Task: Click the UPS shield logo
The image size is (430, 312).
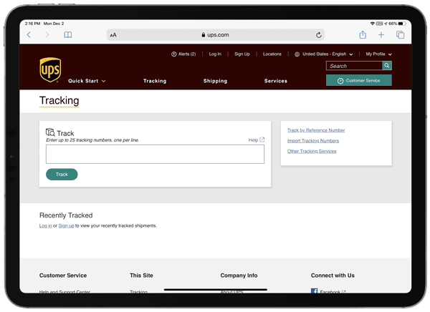Action: pos(50,69)
